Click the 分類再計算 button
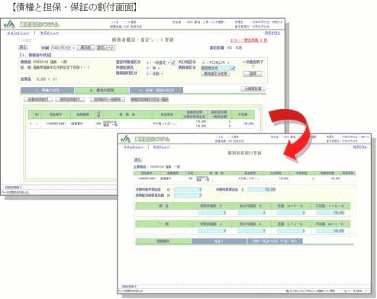The width and height of the screenshot is (377, 299). pos(253,88)
